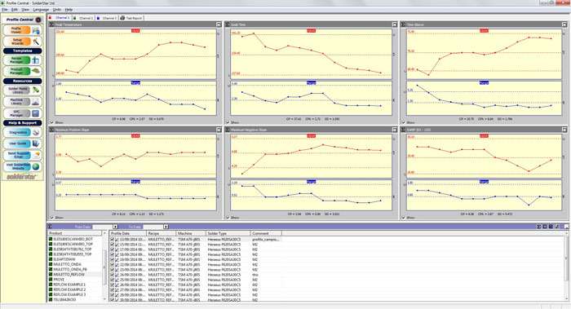
Task: Switch to the Channel 3 tab
Action: pyautogui.click(x=107, y=18)
